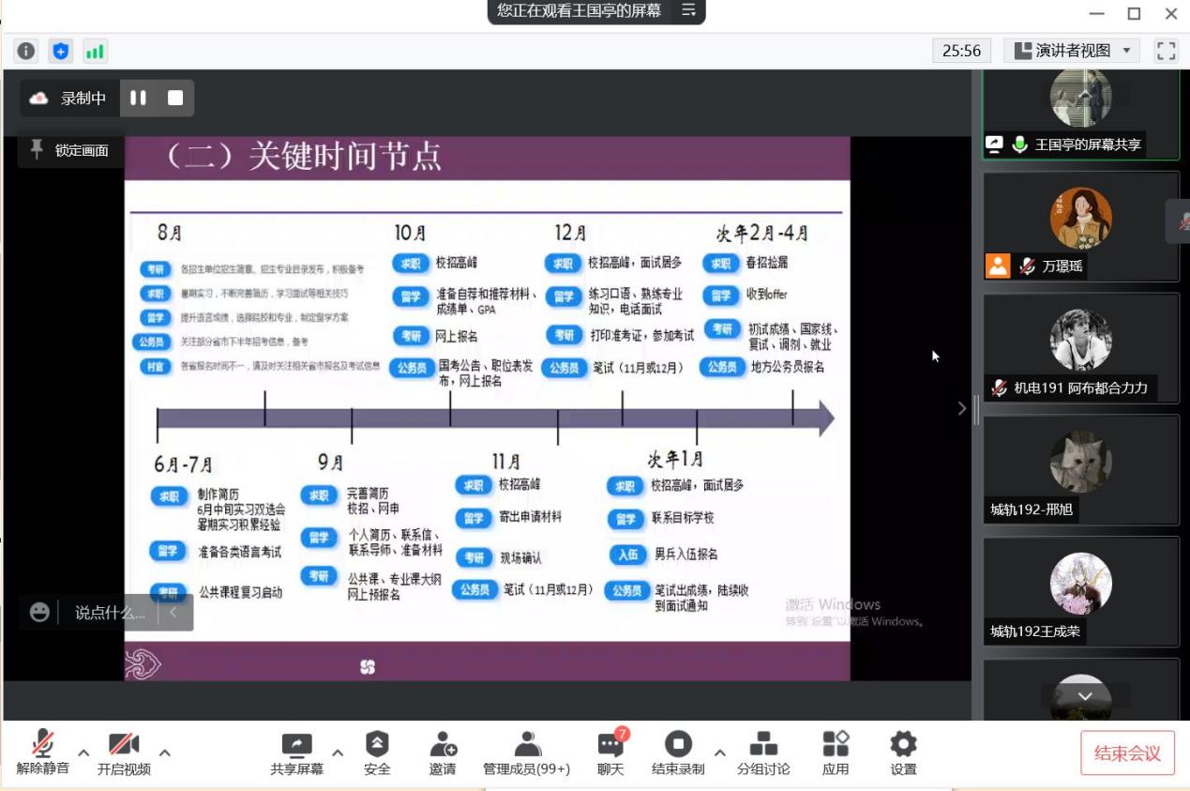Open 设置 settings gear
Viewport: 1190px width, 791px height.
(903, 753)
